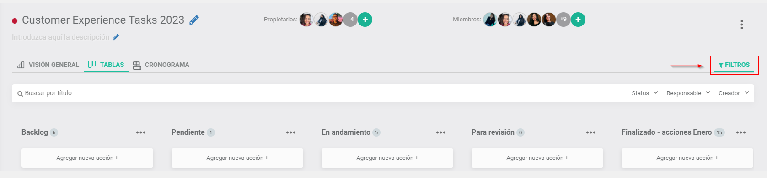Open Finalizado column three-dot menu
The width and height of the screenshot is (767, 178).
tap(741, 132)
